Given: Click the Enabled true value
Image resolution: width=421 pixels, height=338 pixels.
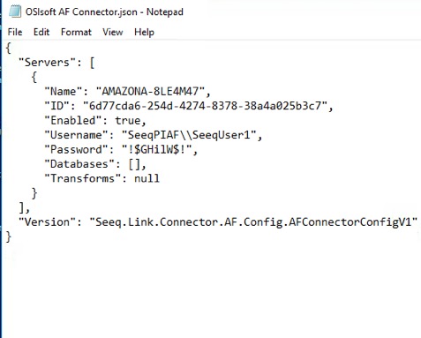Looking at the screenshot, I should (x=128, y=121).
